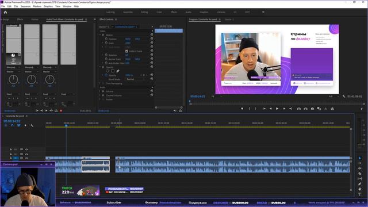
Task: Open playback resolution Full dropdown
Action: pyautogui.click(x=333, y=96)
